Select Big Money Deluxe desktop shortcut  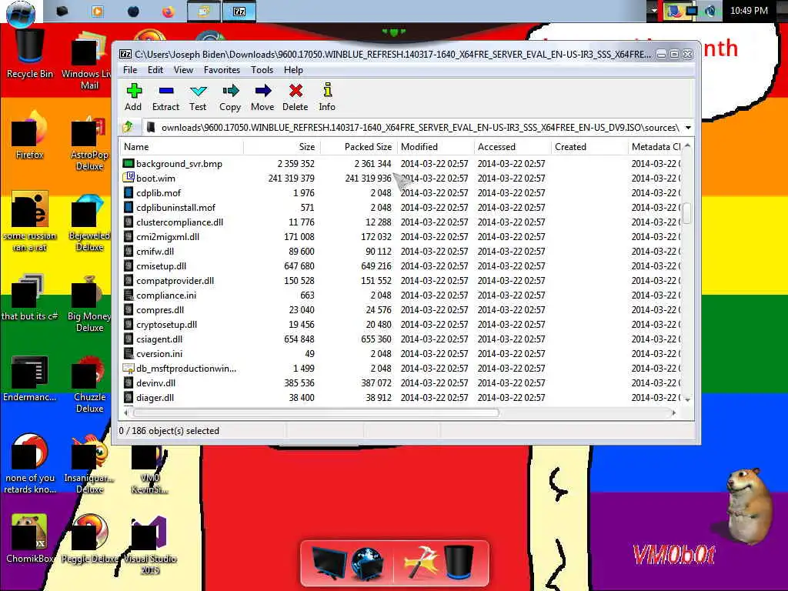click(x=89, y=303)
